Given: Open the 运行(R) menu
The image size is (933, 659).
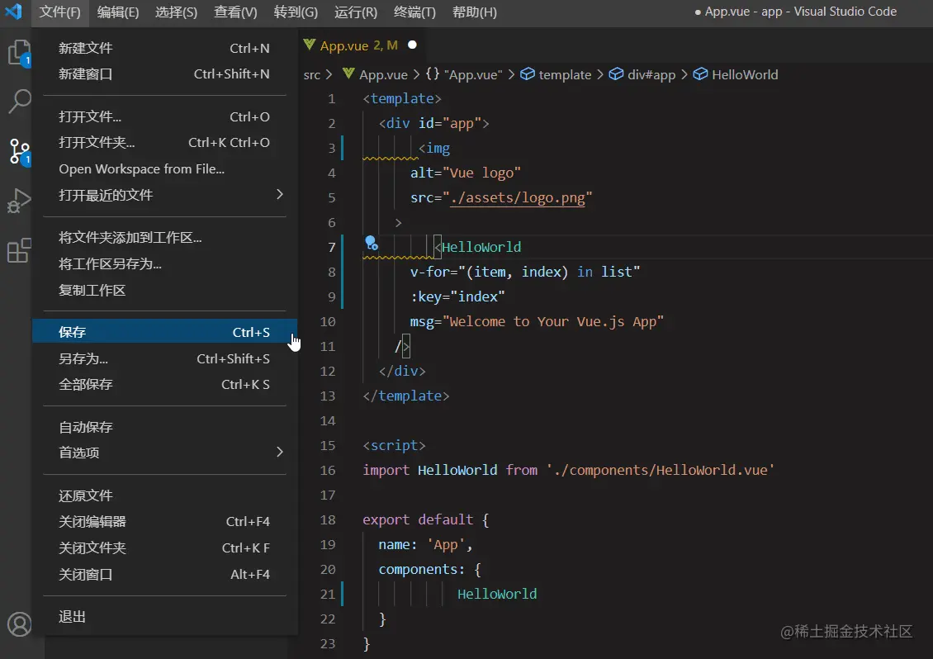Looking at the screenshot, I should point(356,12).
